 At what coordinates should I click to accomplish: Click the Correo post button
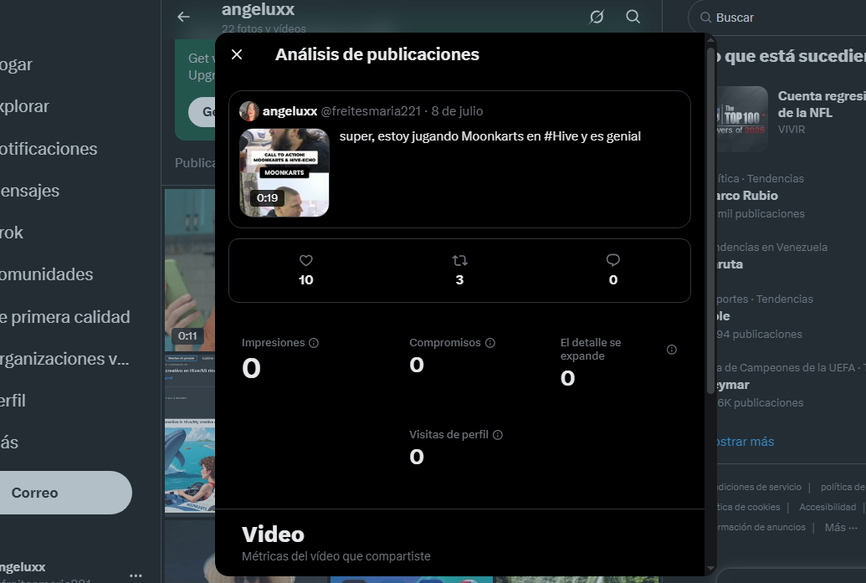[66, 493]
